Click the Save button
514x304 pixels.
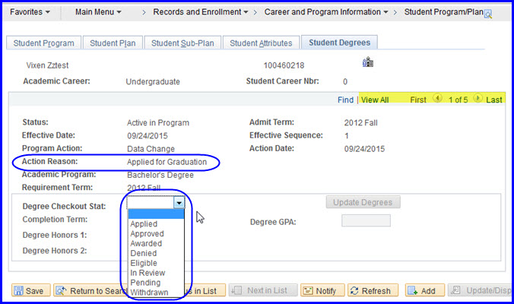(31, 290)
